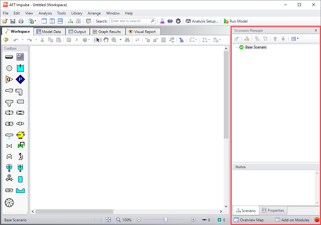Toggle the red status light indicator

(317, 220)
